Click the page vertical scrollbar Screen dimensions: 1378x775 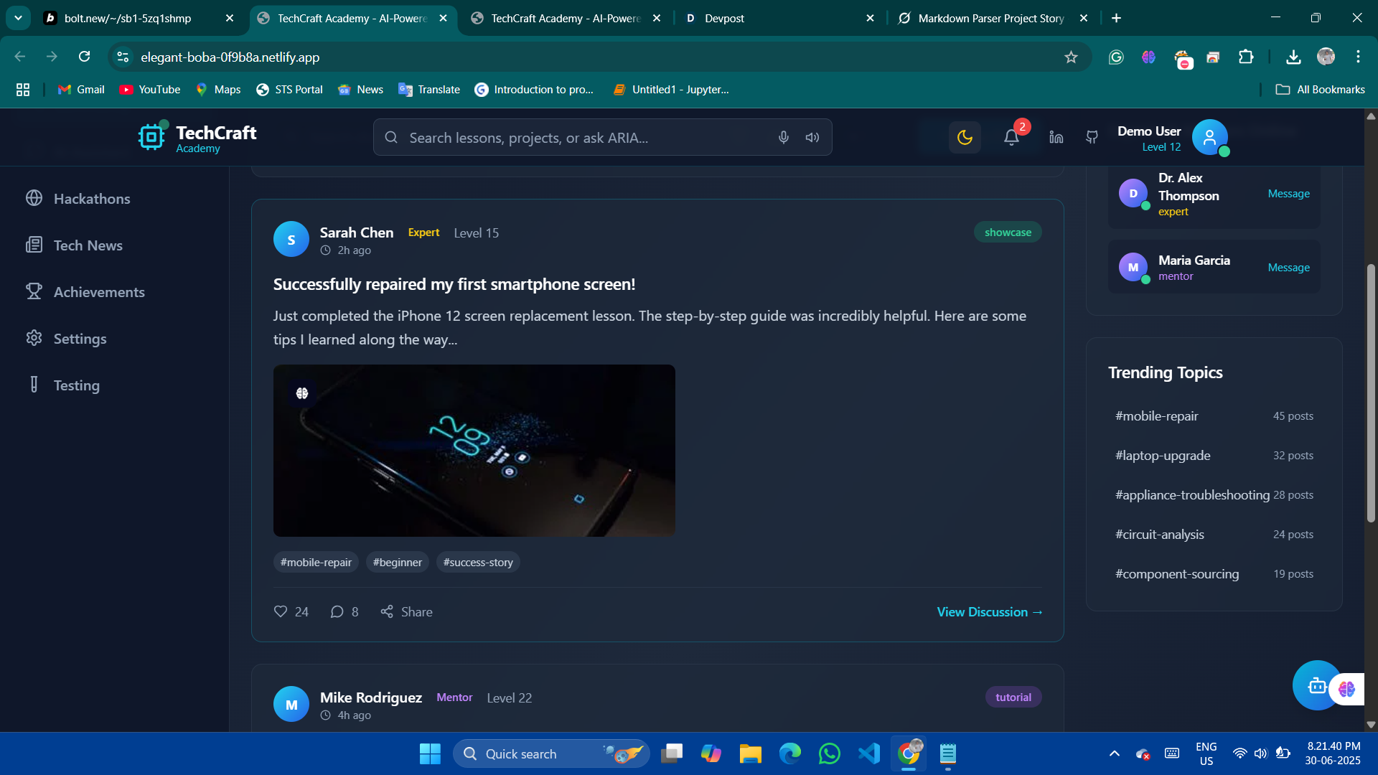1371,393
